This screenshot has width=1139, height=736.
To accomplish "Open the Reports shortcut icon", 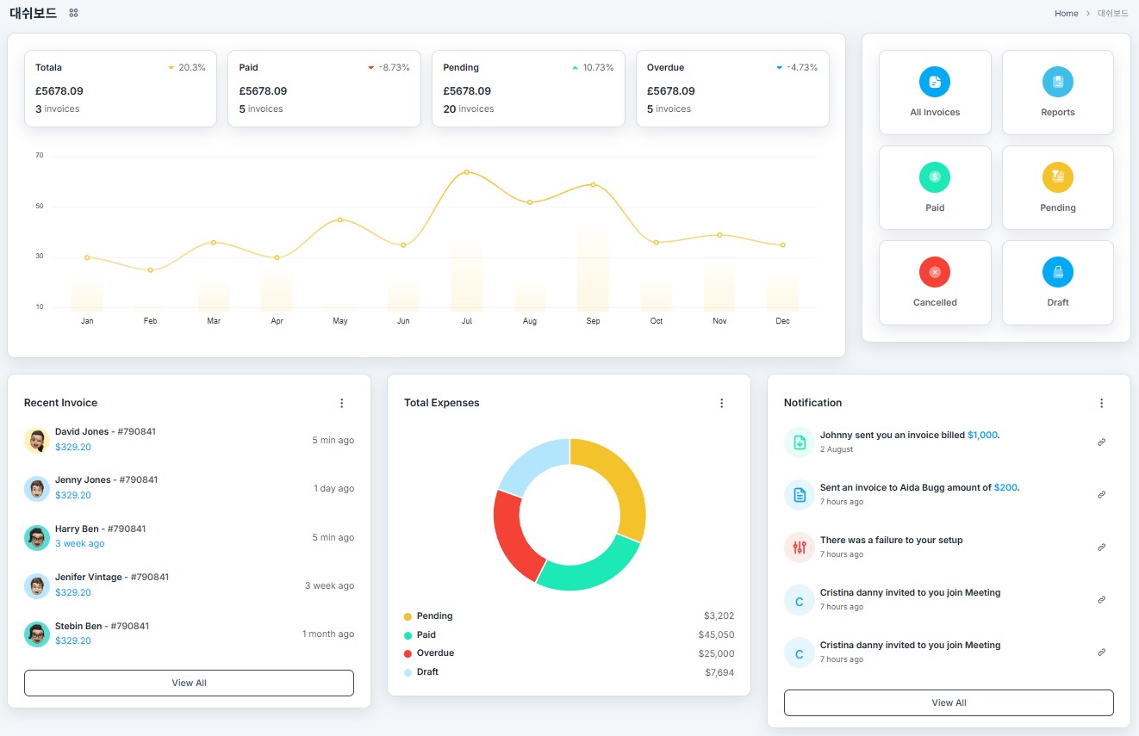I will pos(1057,82).
